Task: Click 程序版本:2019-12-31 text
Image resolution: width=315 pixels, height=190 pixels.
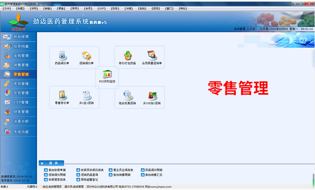Action: (x=15, y=180)
